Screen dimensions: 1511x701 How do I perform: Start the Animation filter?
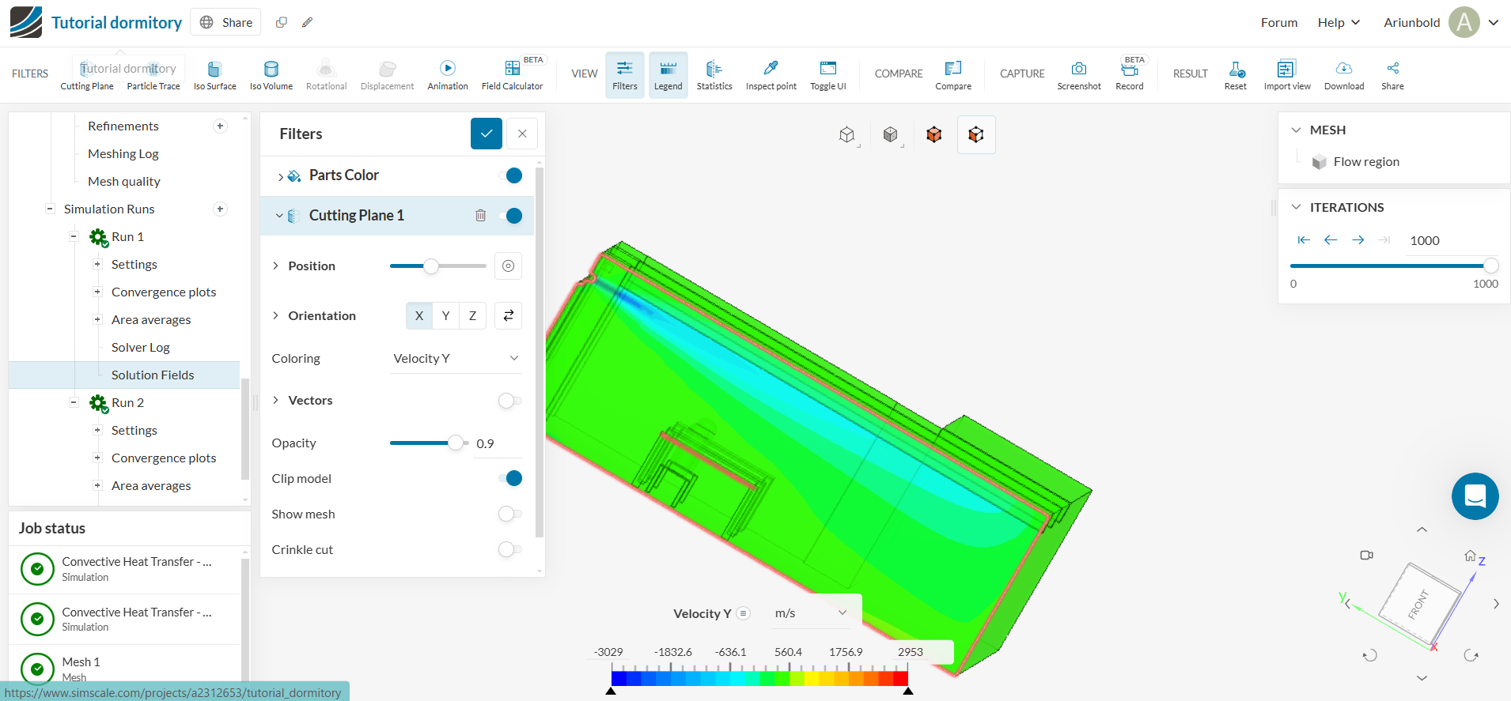click(x=448, y=75)
